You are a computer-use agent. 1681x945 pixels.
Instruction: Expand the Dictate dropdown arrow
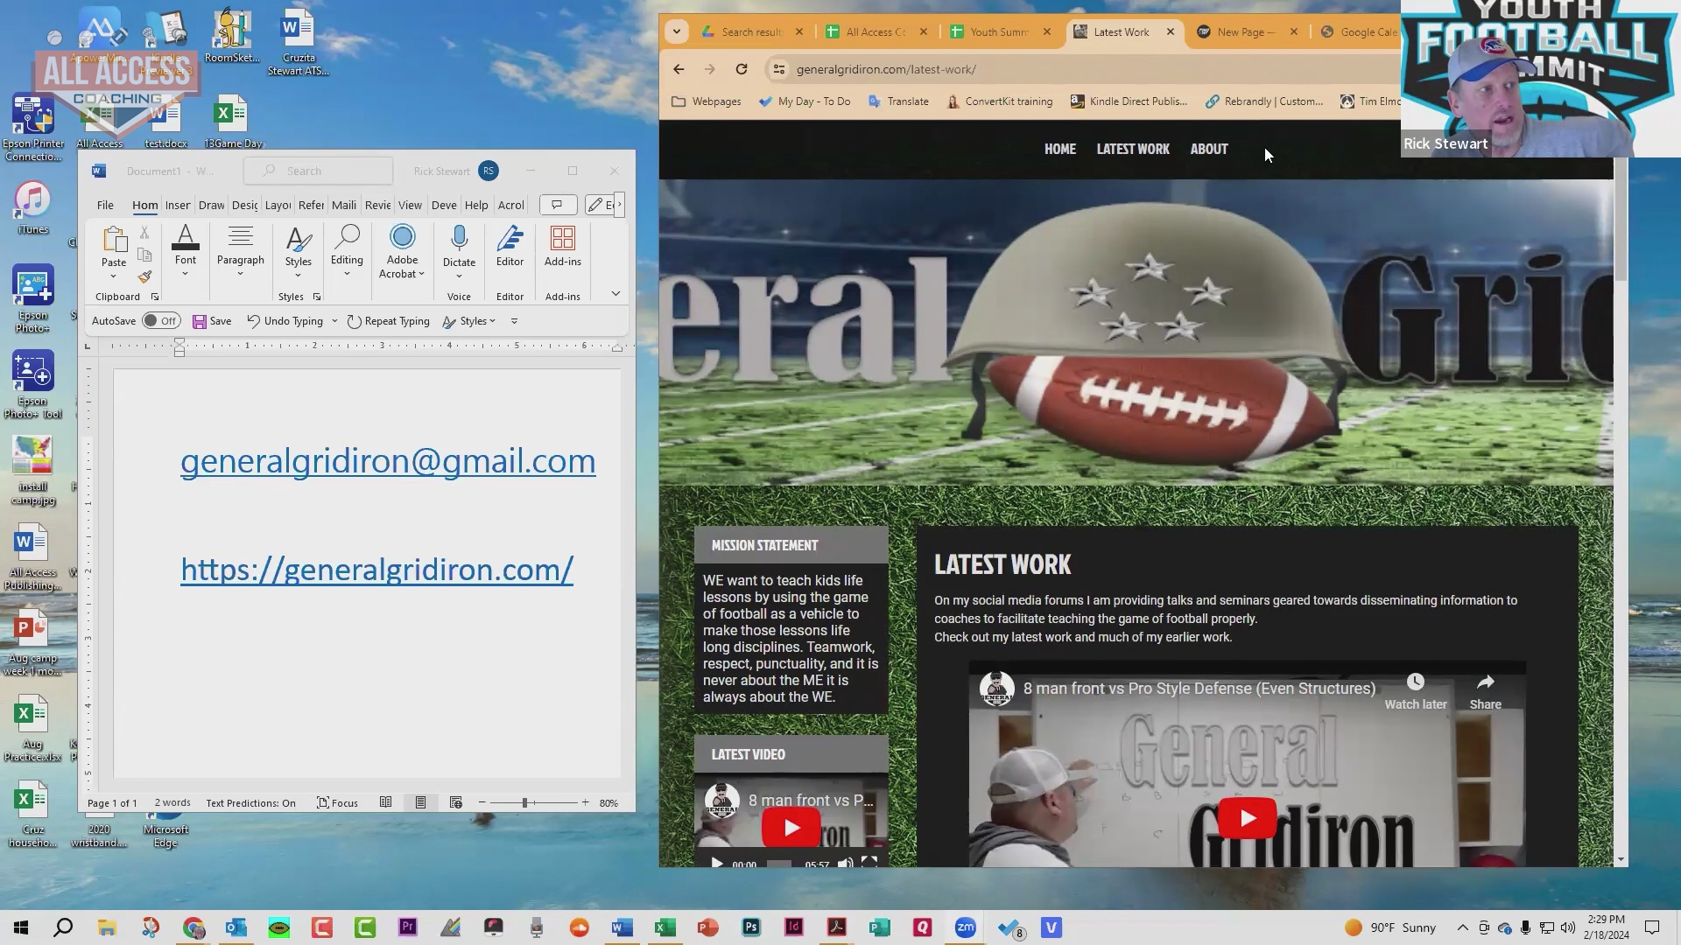tap(459, 276)
